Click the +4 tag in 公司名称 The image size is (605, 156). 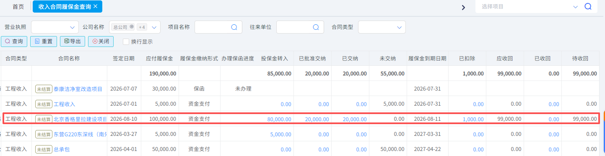142,27
